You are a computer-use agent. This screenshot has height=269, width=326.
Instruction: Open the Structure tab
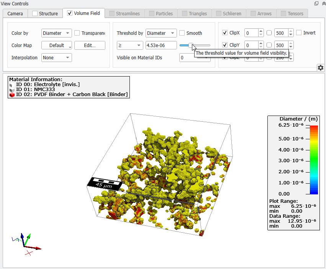[45, 13]
